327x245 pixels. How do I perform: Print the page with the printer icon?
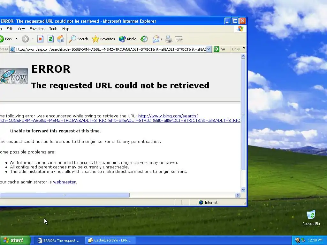pos(169,39)
